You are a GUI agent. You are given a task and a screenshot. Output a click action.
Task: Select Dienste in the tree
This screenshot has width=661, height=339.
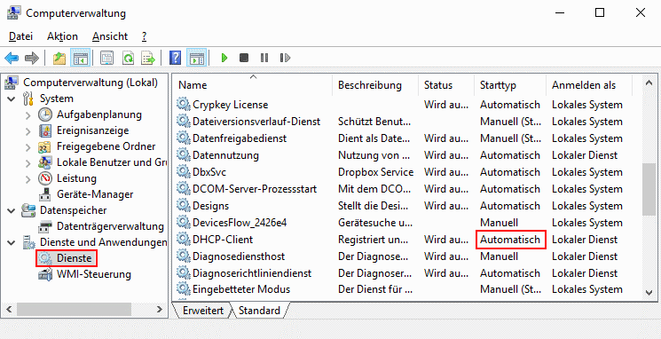pyautogui.click(x=74, y=258)
